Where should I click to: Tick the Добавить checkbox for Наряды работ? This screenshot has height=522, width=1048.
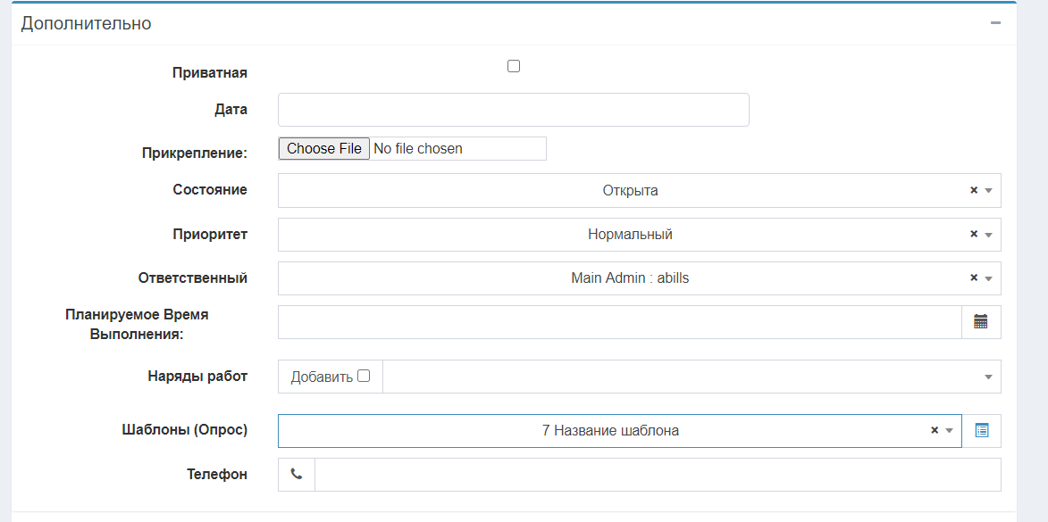coord(364,376)
